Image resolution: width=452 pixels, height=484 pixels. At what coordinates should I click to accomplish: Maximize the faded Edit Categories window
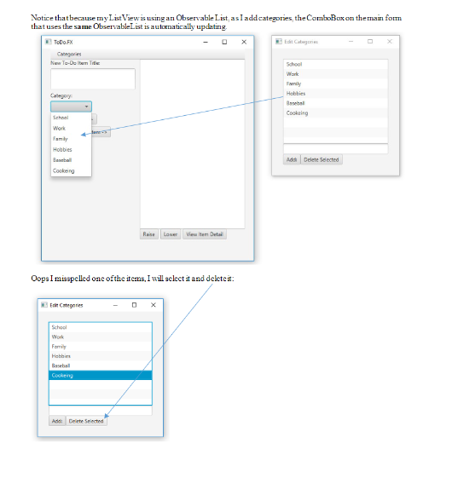click(x=370, y=42)
